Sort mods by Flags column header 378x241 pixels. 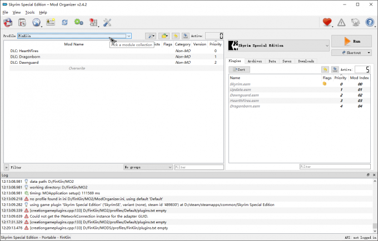tap(167, 44)
